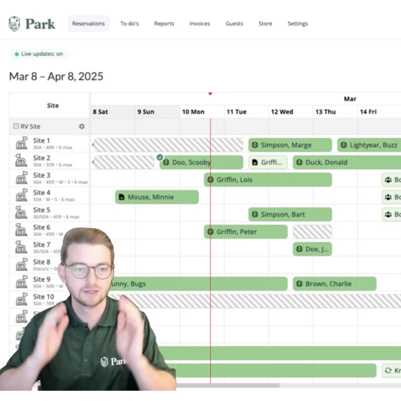The image size is (401, 401).
Task: Switch to Invoices tab
Action: pyautogui.click(x=199, y=24)
